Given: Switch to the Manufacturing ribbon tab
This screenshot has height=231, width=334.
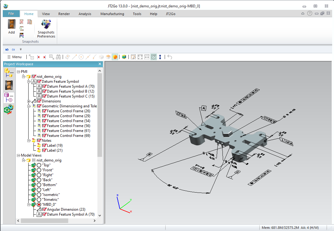Looking at the screenshot, I should [x=112, y=14].
